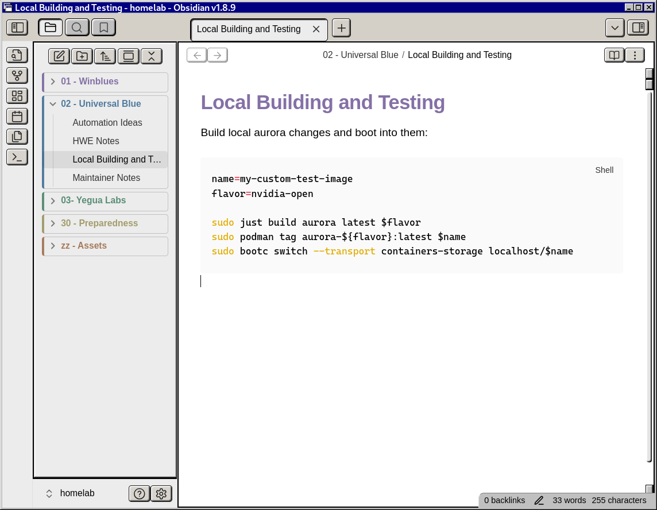Click the 33 words count in status bar
The width and height of the screenshot is (657, 510).
569,500
